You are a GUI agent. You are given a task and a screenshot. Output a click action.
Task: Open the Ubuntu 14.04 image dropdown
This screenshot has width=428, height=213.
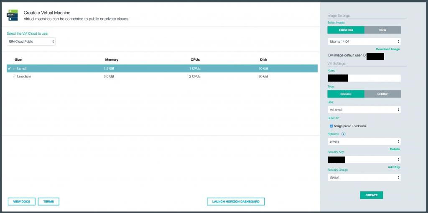coord(364,41)
